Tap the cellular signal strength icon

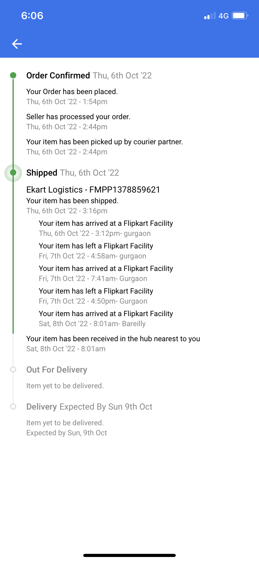(210, 16)
